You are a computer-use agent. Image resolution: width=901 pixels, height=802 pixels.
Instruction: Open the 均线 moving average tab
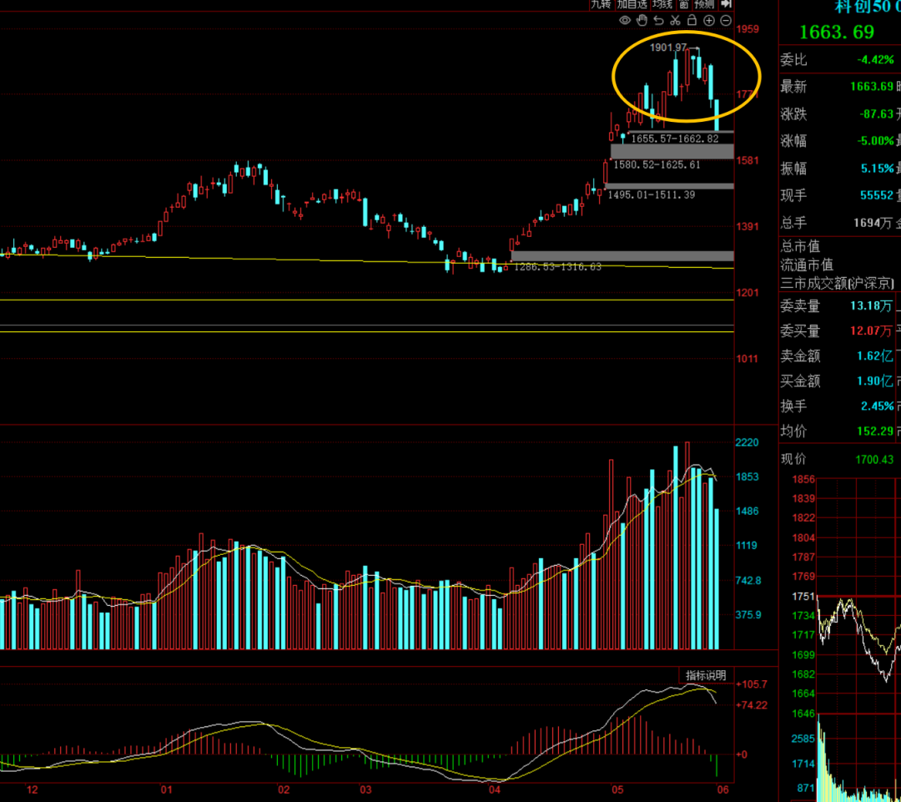click(x=662, y=4)
